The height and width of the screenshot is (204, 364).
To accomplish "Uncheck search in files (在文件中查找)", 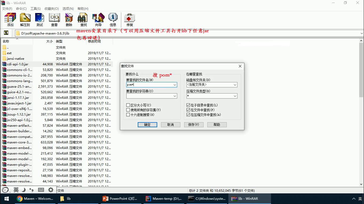I will coord(188,110).
